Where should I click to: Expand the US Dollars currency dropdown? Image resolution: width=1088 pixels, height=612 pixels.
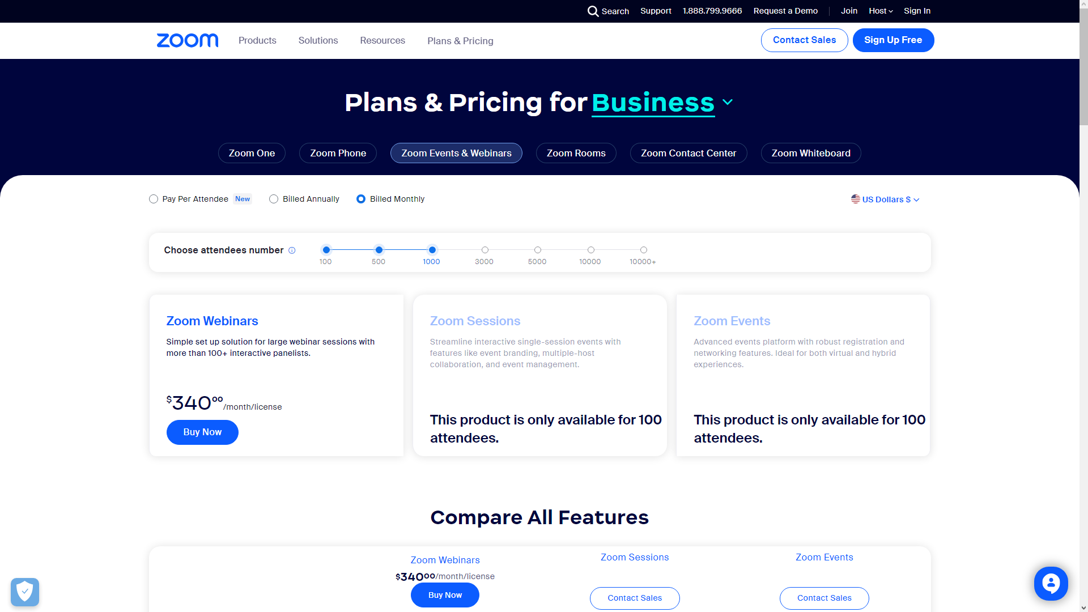pyautogui.click(x=885, y=199)
